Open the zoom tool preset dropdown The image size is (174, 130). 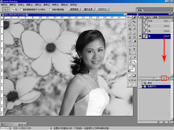8,9
